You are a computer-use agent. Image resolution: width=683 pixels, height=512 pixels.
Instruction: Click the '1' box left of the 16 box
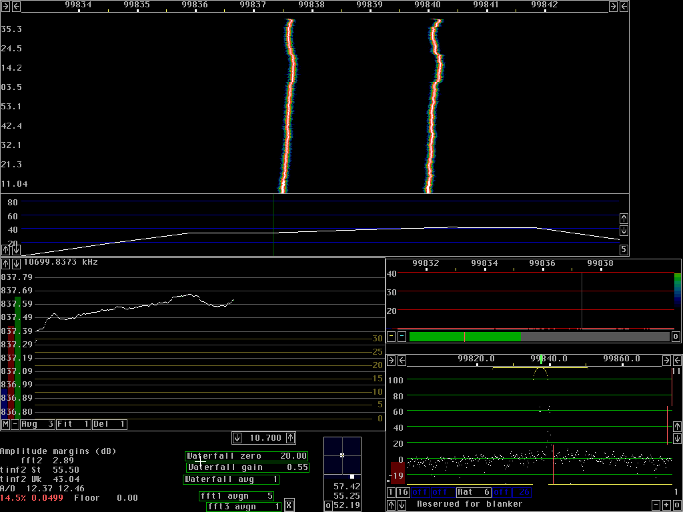click(391, 493)
